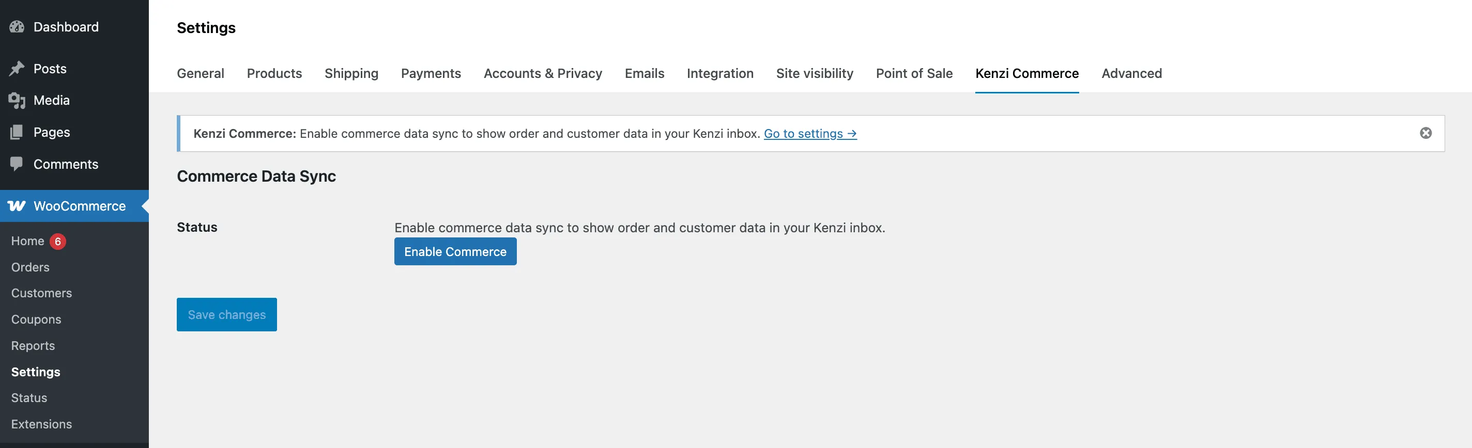
Task: Click the Pages document icon
Action: (x=17, y=133)
